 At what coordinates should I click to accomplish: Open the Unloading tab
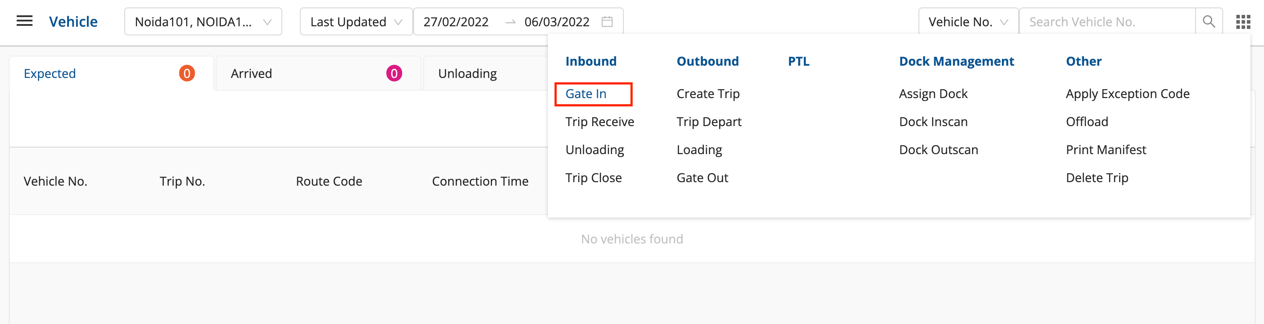tap(467, 74)
